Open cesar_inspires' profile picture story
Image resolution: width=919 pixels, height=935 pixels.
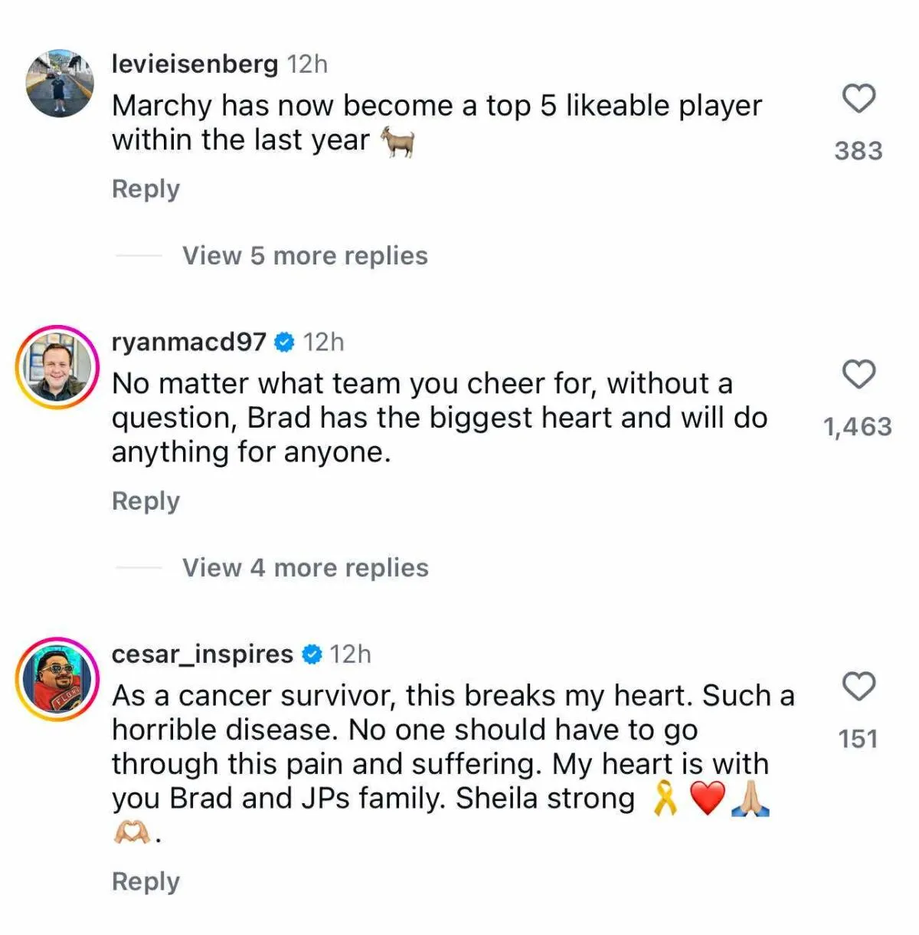click(57, 679)
